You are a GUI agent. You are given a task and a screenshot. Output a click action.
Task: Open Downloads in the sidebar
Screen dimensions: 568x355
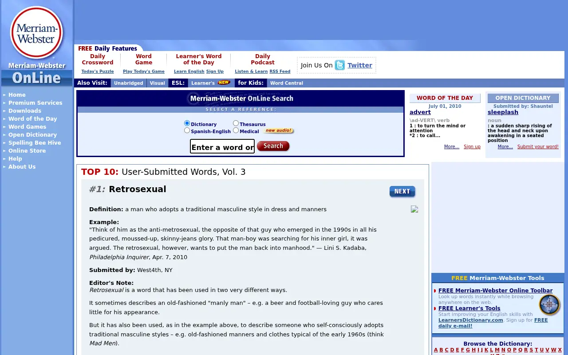point(25,111)
